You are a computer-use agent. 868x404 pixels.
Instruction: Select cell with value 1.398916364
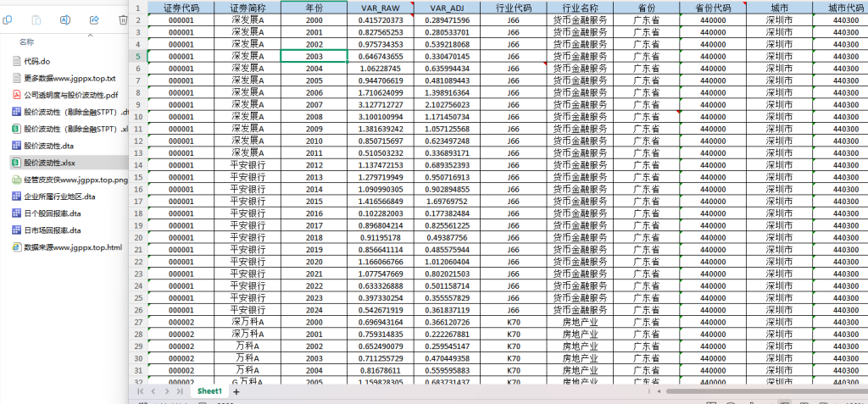point(447,92)
